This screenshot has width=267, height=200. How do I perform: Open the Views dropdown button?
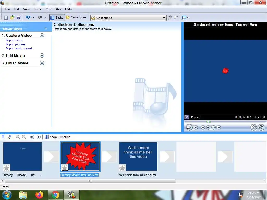[x=185, y=17]
